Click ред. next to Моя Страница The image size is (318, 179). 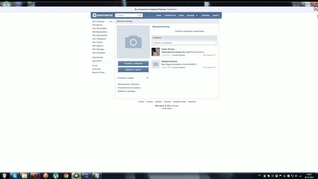pos(111,21)
